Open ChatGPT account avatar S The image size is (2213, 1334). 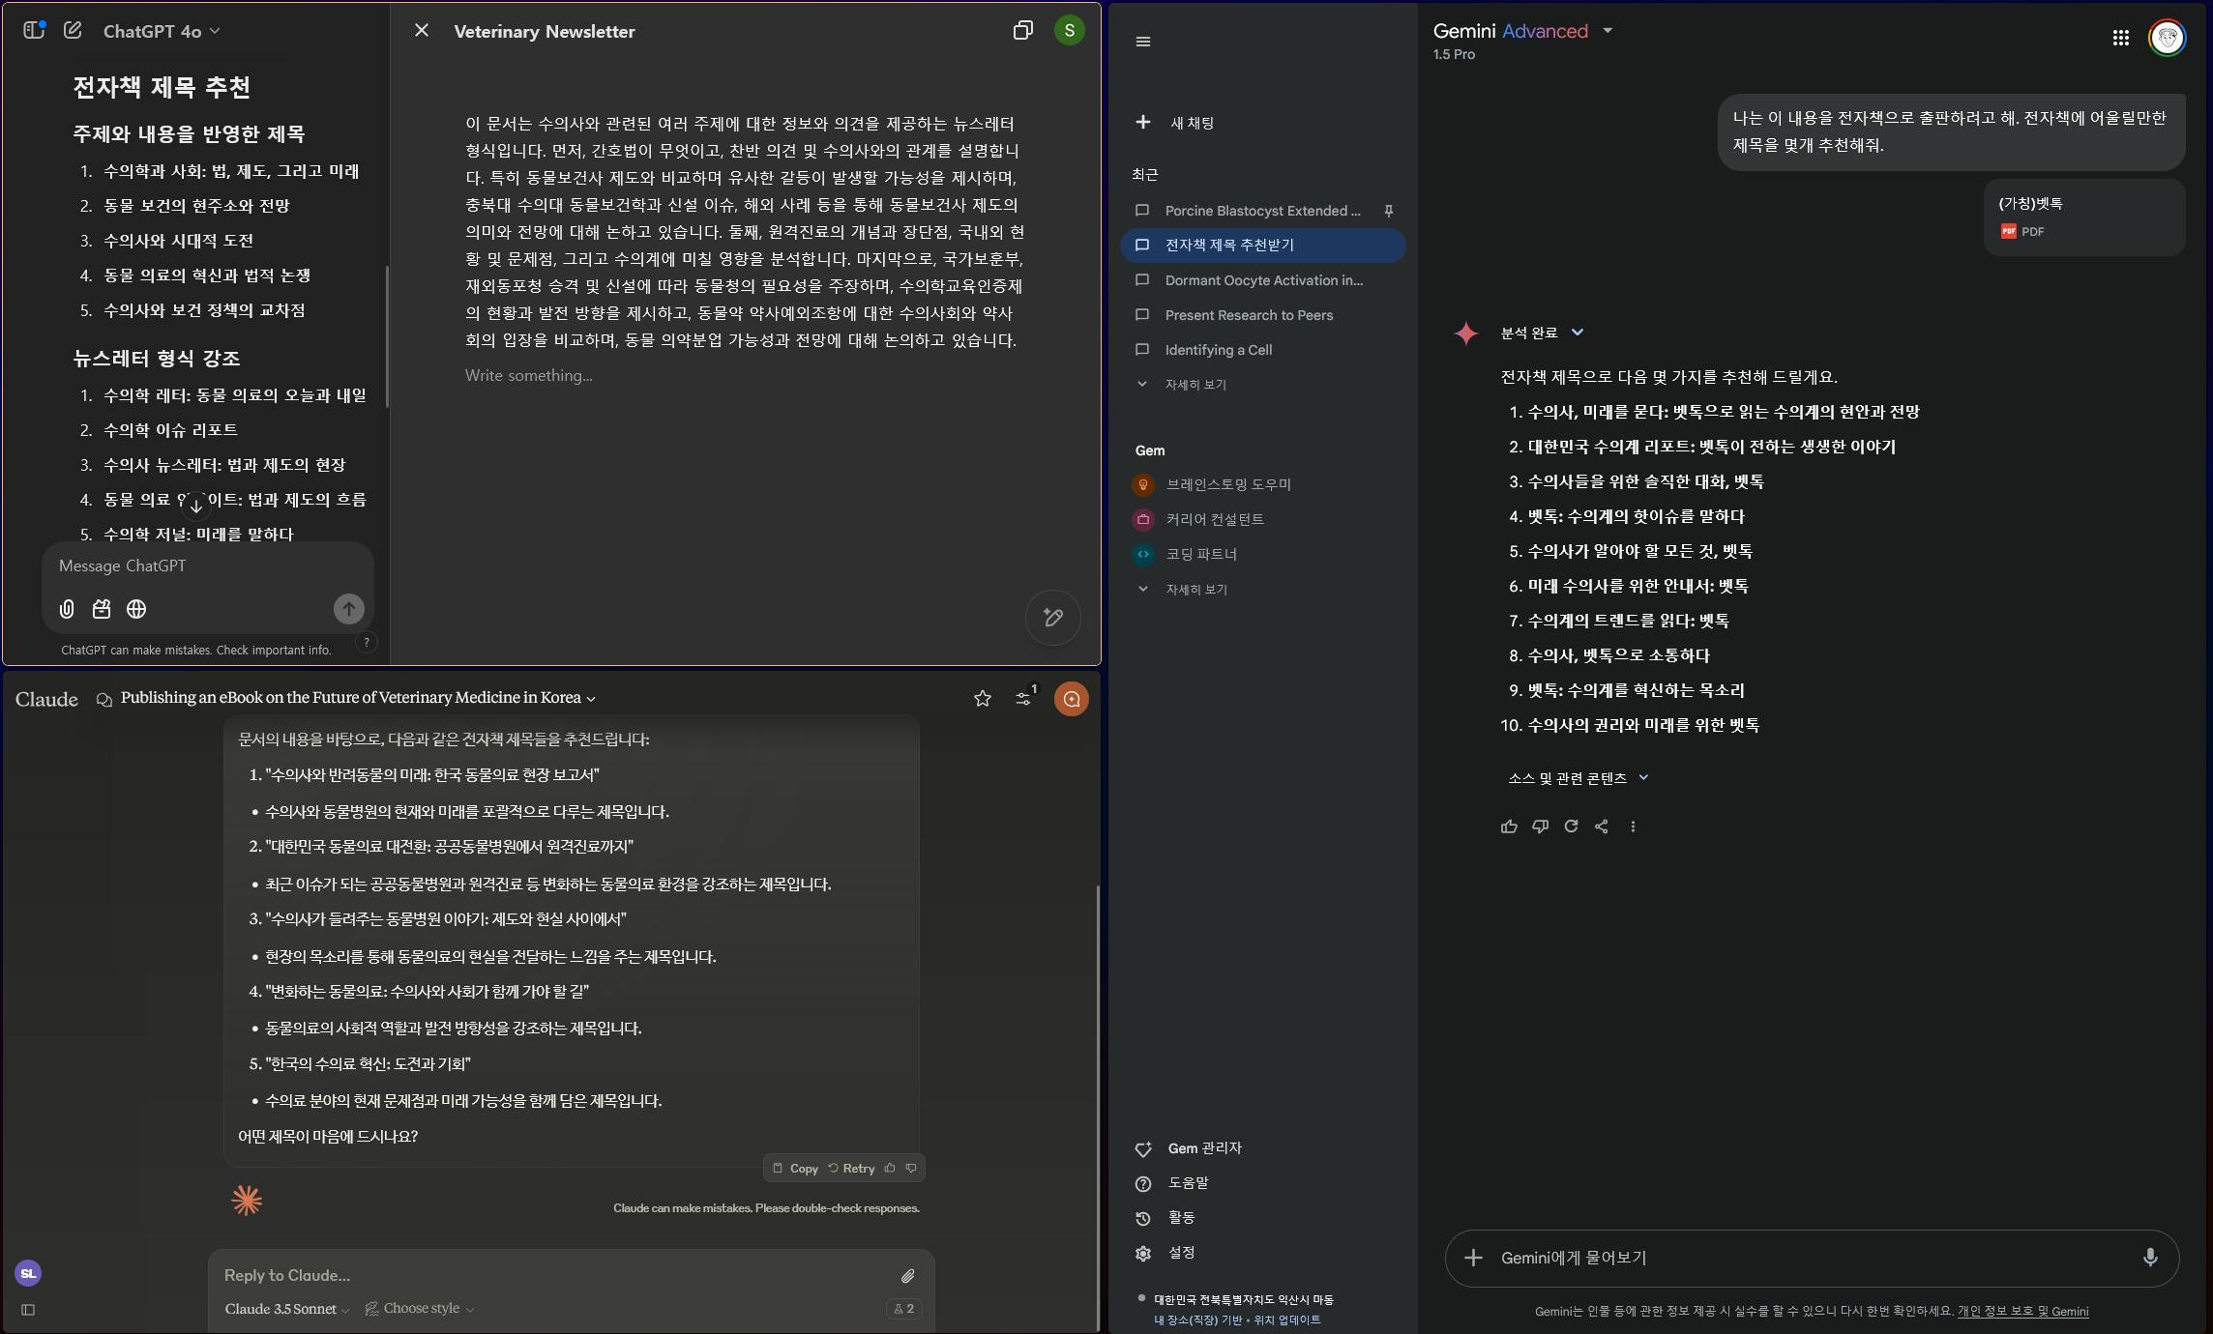tap(1069, 30)
